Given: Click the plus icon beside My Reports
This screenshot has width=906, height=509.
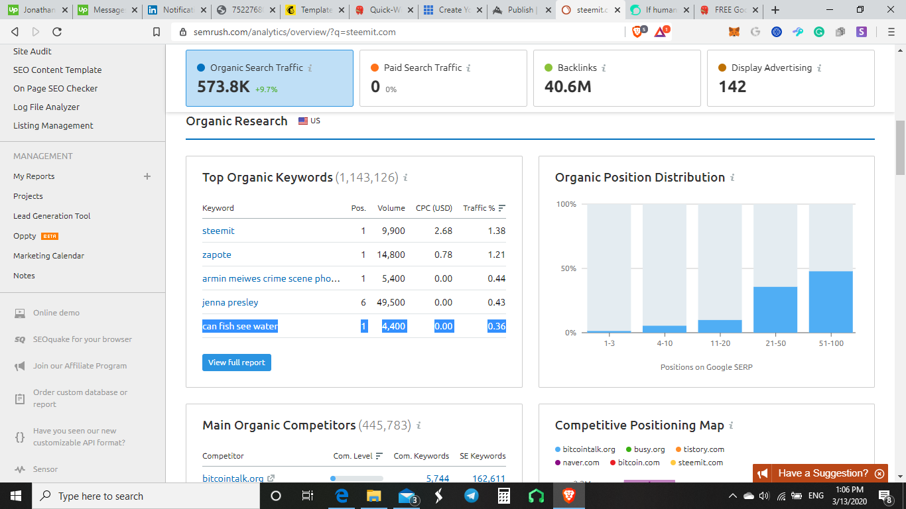Looking at the screenshot, I should (147, 176).
